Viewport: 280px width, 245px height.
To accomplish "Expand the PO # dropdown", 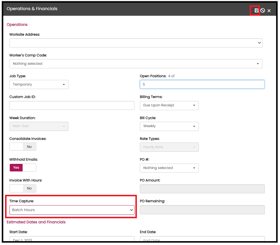I will coord(169,168).
